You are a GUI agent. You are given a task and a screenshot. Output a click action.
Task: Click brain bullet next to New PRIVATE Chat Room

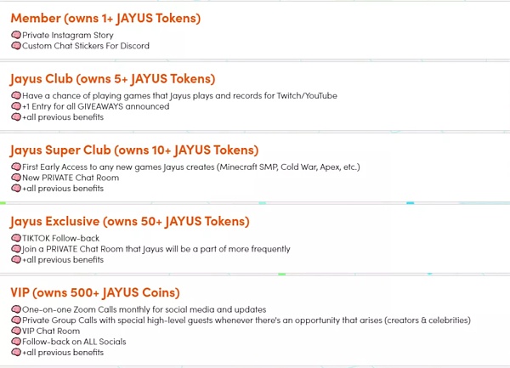coord(16,178)
